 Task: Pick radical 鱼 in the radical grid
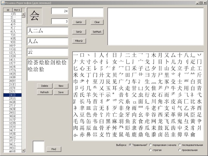(128, 121)
